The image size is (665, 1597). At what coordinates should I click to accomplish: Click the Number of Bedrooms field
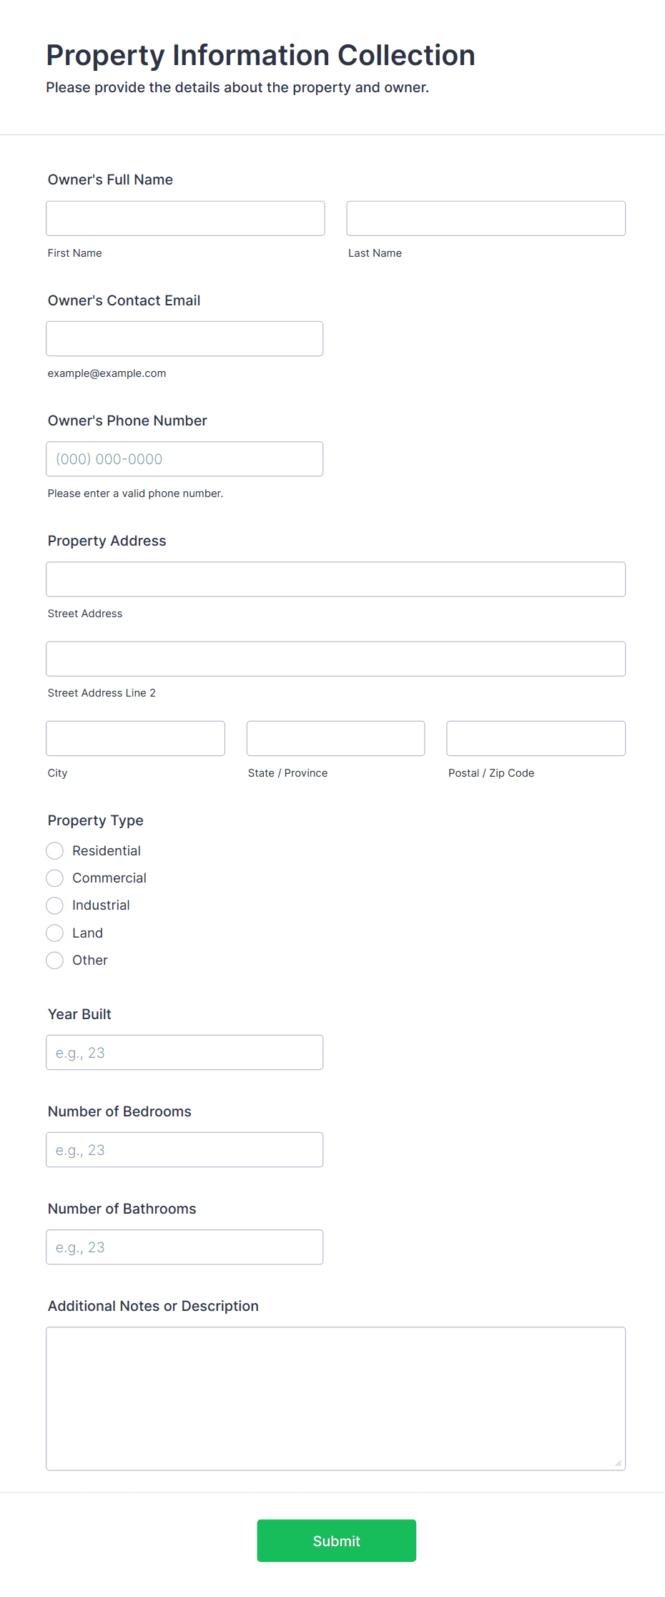184,1149
